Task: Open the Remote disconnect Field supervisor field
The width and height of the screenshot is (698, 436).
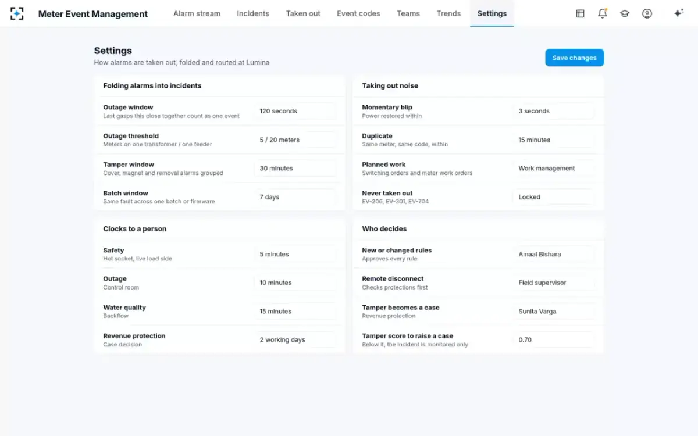Action: (554, 283)
